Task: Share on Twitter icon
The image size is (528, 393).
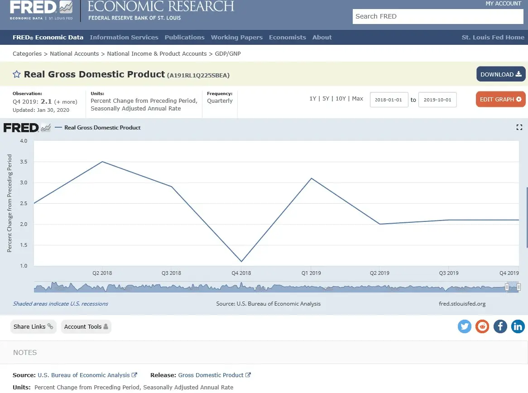Action: (465, 326)
